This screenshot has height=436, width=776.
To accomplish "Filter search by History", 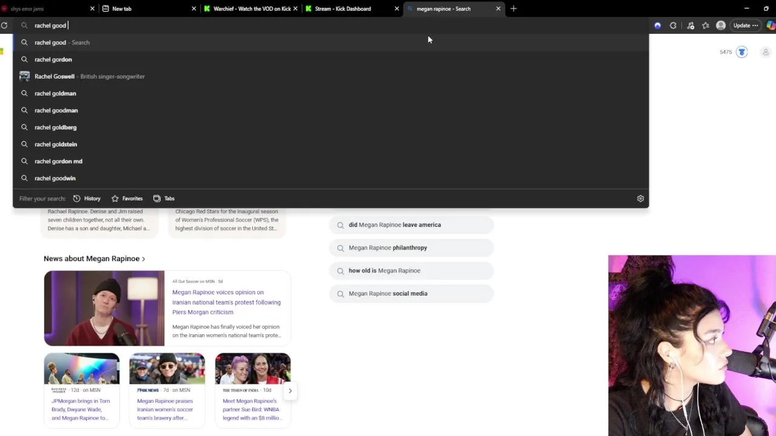I will click(87, 199).
